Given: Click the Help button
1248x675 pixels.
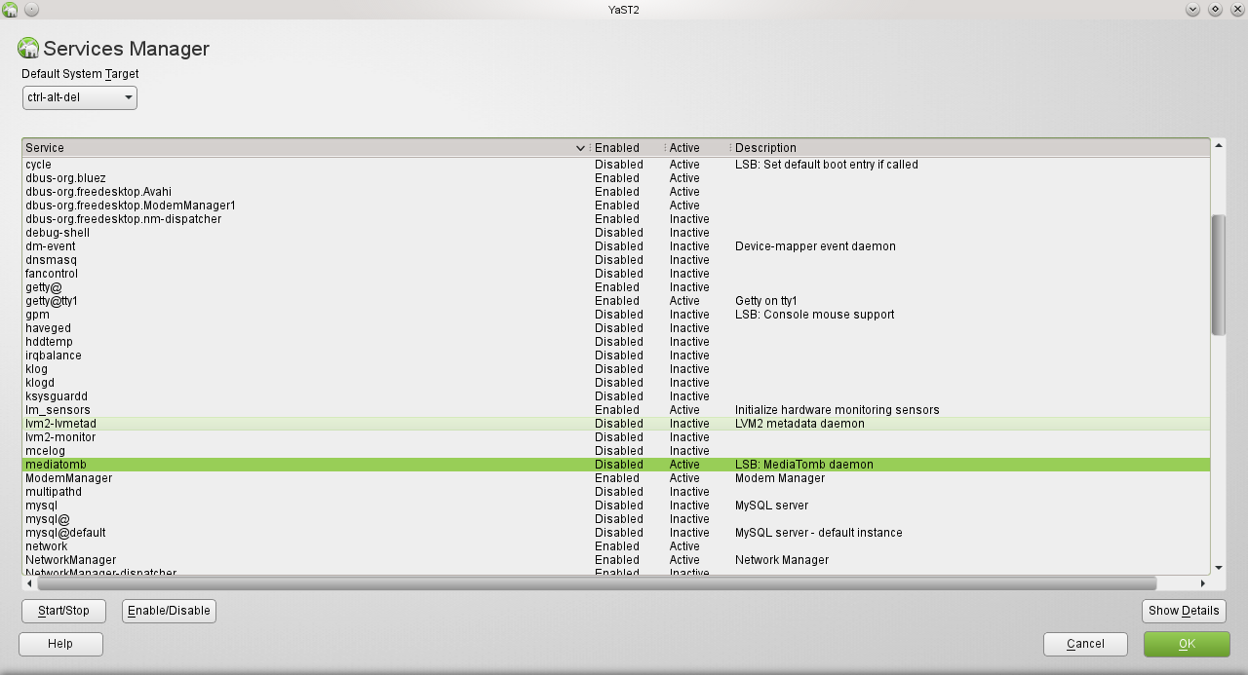Looking at the screenshot, I should (x=60, y=644).
